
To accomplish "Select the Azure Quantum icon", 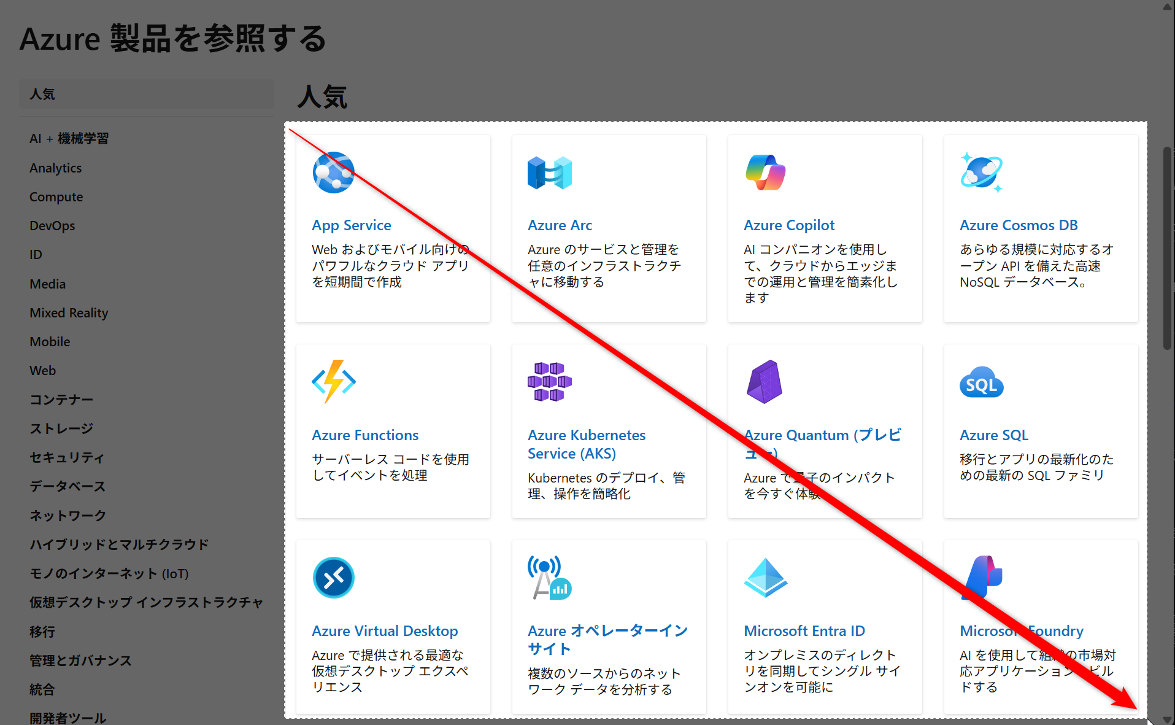I will (765, 382).
